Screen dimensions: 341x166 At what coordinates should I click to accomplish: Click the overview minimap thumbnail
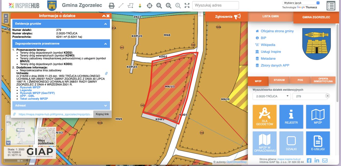tap(21, 130)
